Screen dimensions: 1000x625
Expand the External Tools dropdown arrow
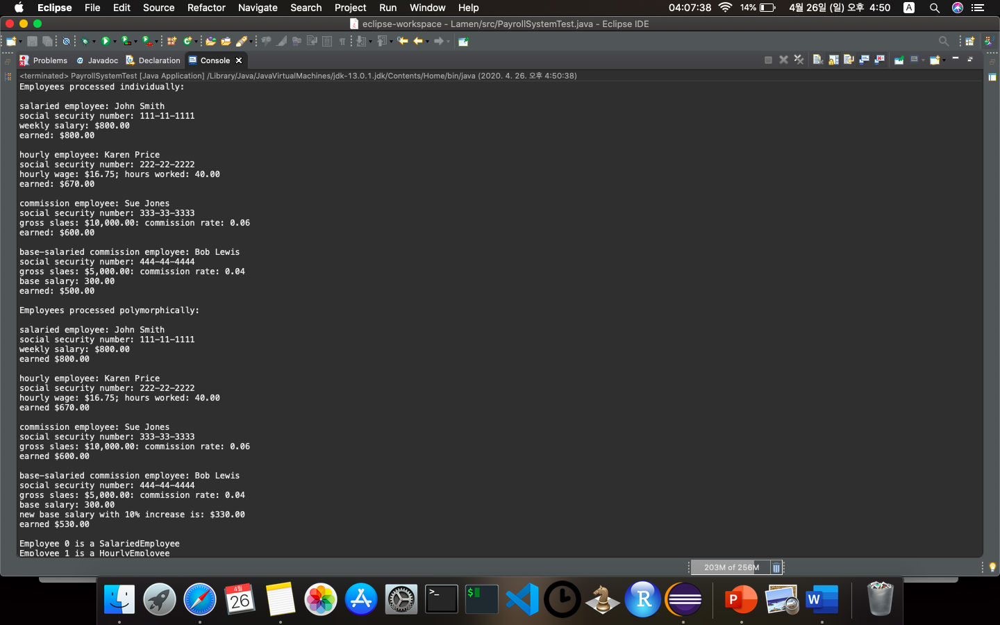point(156,42)
